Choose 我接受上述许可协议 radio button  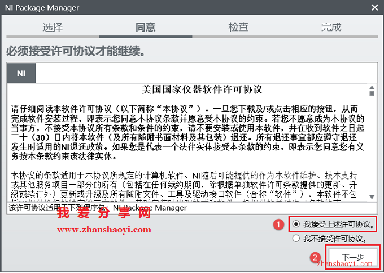point(296,224)
